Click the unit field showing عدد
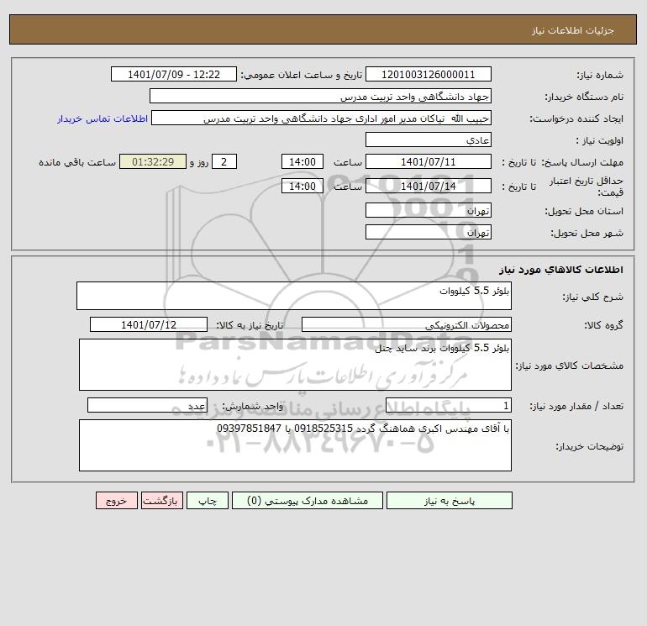 point(147,405)
